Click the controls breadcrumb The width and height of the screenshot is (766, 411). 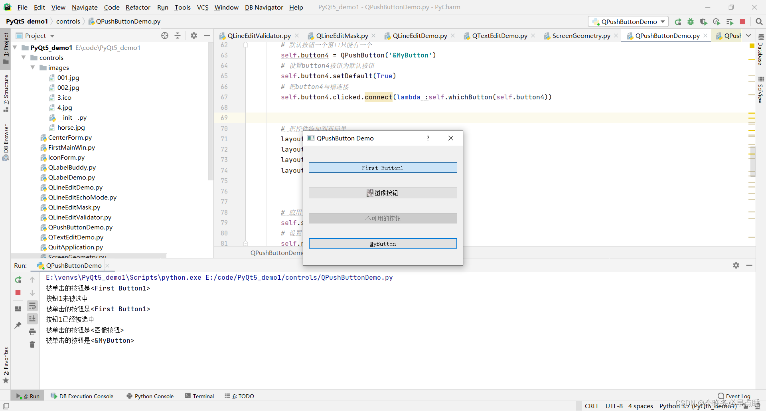68,21
